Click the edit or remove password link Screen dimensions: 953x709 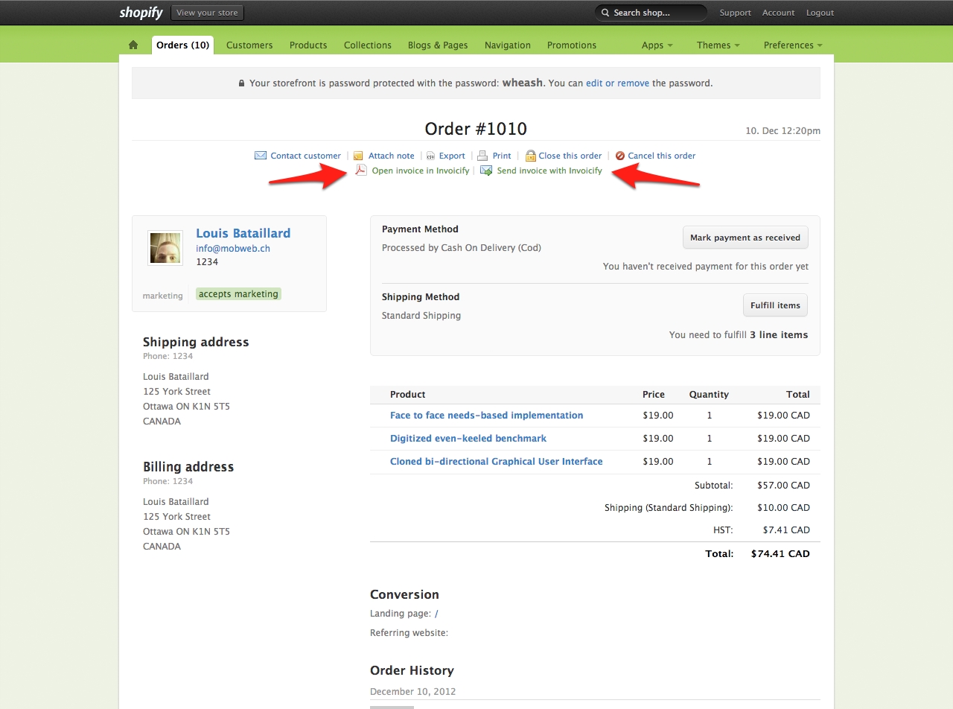point(617,83)
